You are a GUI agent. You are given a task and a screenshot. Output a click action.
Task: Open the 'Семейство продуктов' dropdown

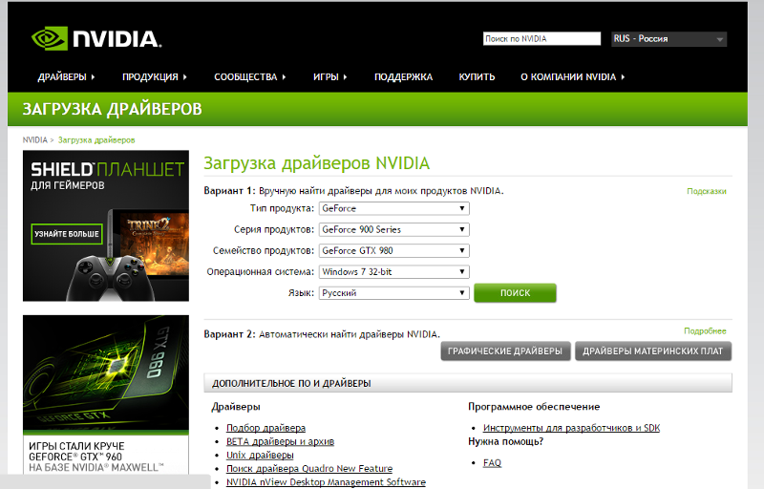394,251
